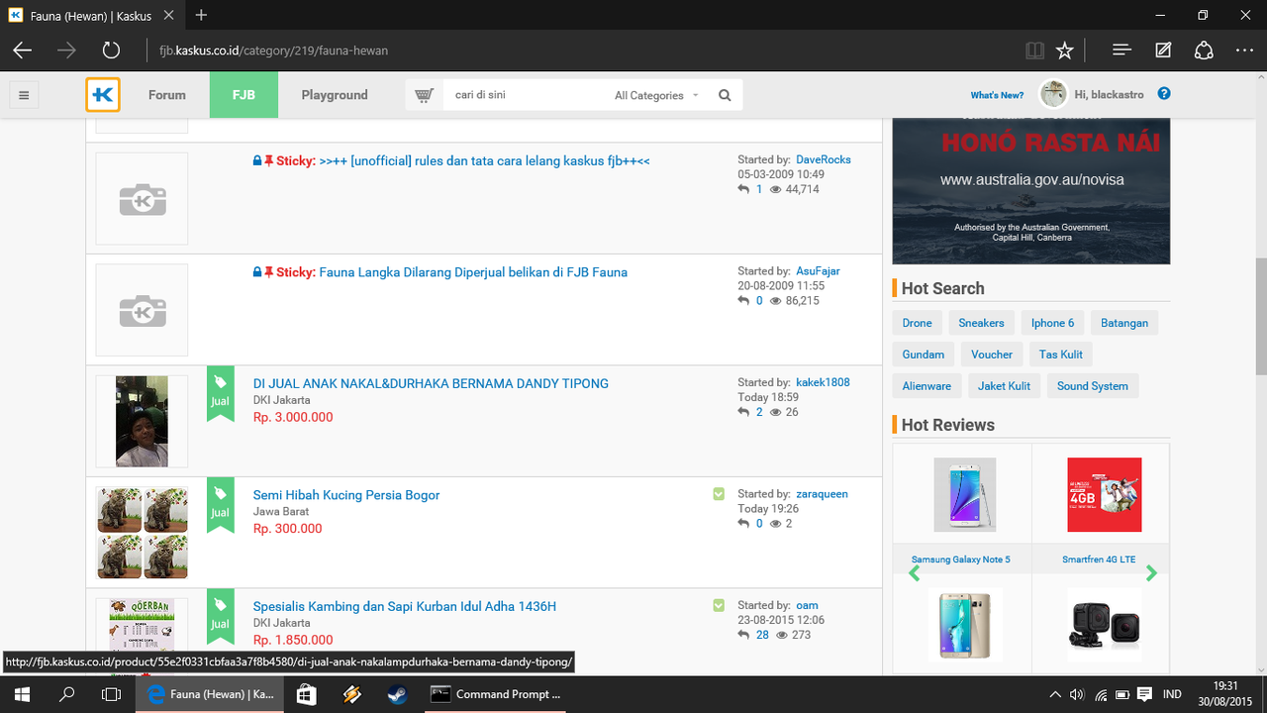Open the Edge Hub icon

pos(1121,51)
